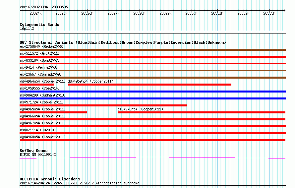Click the red bar for dgv4967n54
This screenshot has height=188, width=295.
(x=152, y=126)
